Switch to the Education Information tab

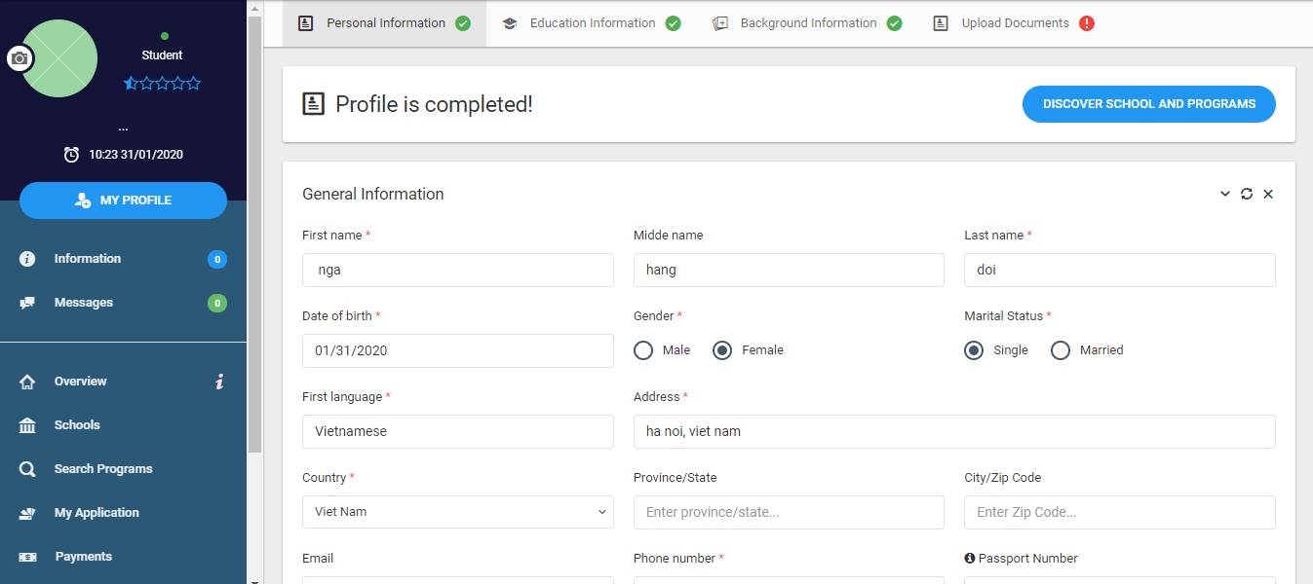click(591, 23)
